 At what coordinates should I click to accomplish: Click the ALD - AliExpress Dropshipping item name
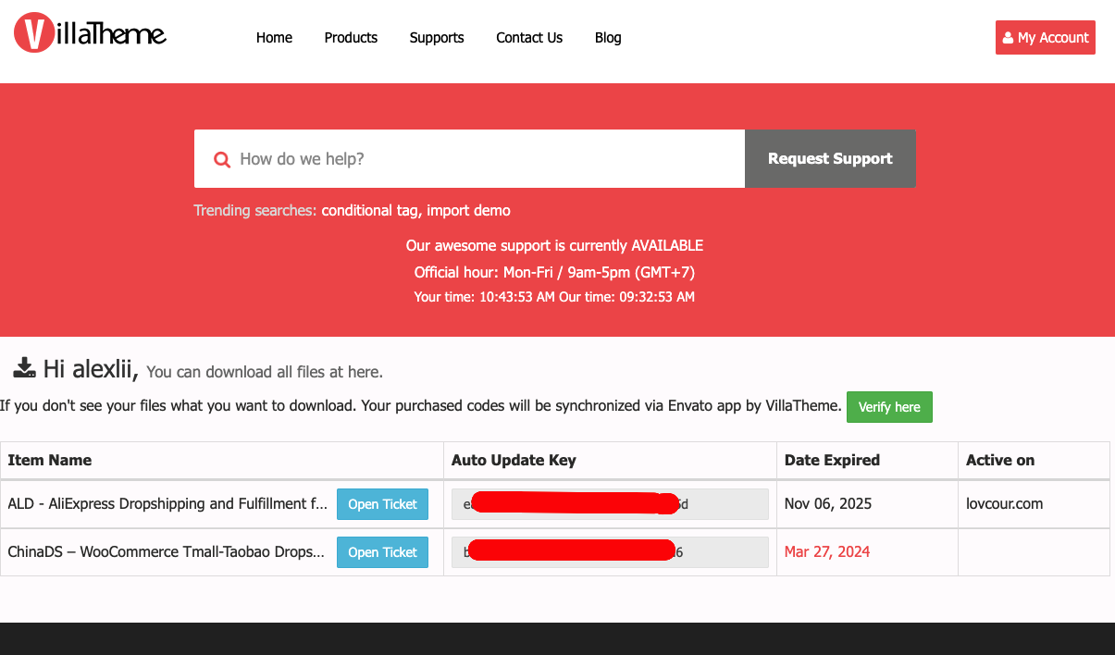coord(167,504)
